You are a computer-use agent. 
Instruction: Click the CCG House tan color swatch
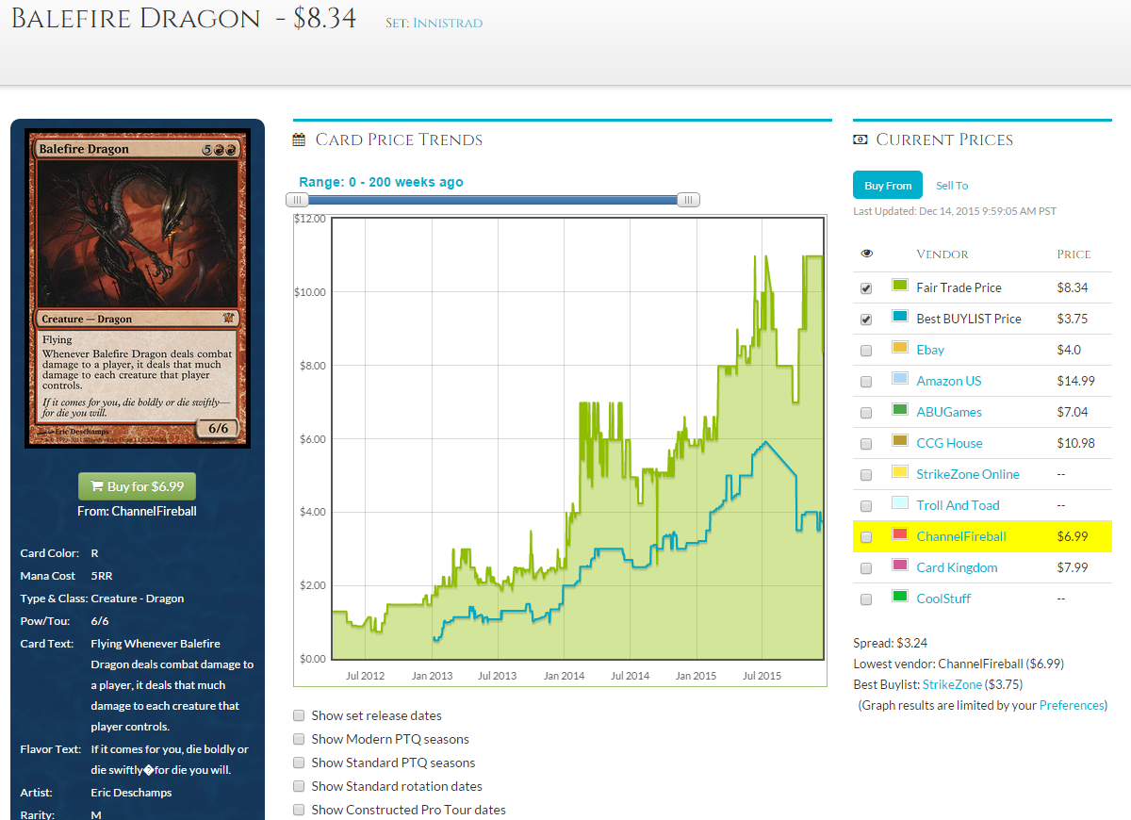pyautogui.click(x=900, y=441)
